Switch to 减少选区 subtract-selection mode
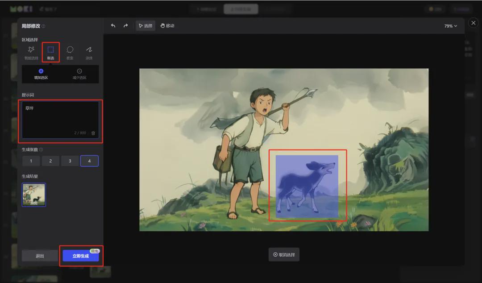Screen dimensions: 482x283 (x=80, y=74)
